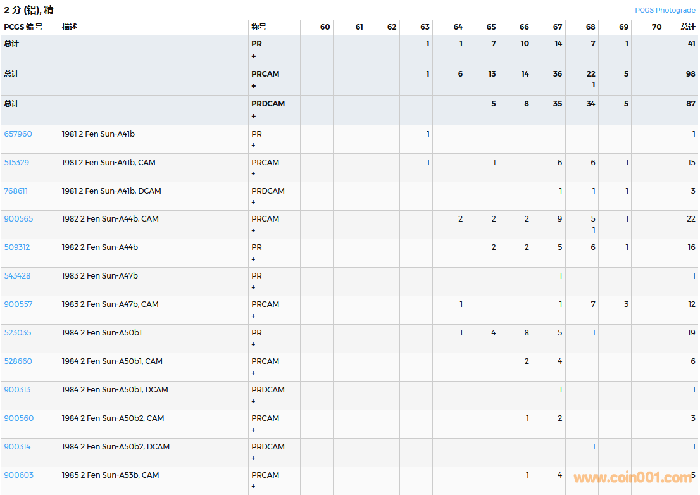Click PCGS number 900313 link
Viewport: 700px width, 495px height.
[x=17, y=390]
